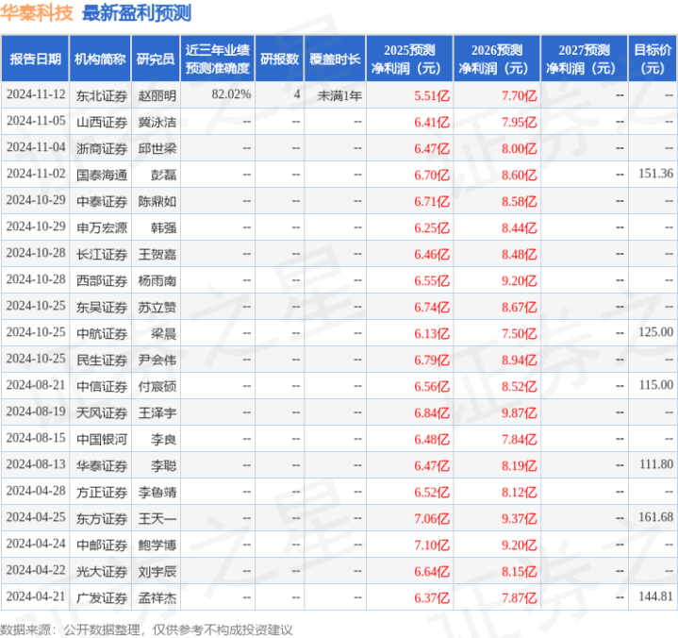The height and width of the screenshot is (638, 678).
Task: Select the 近三年业绩预测准确度 column header
Action: 218,59
